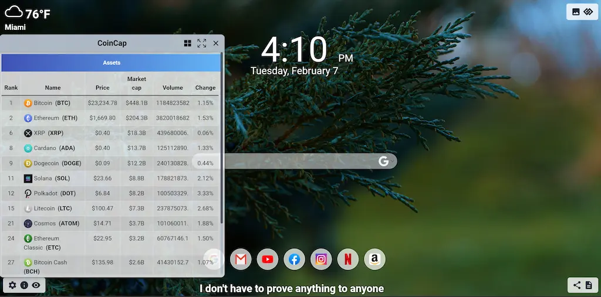The image size is (601, 297).
Task: Toggle visibility with the eye icon
Action: click(36, 285)
